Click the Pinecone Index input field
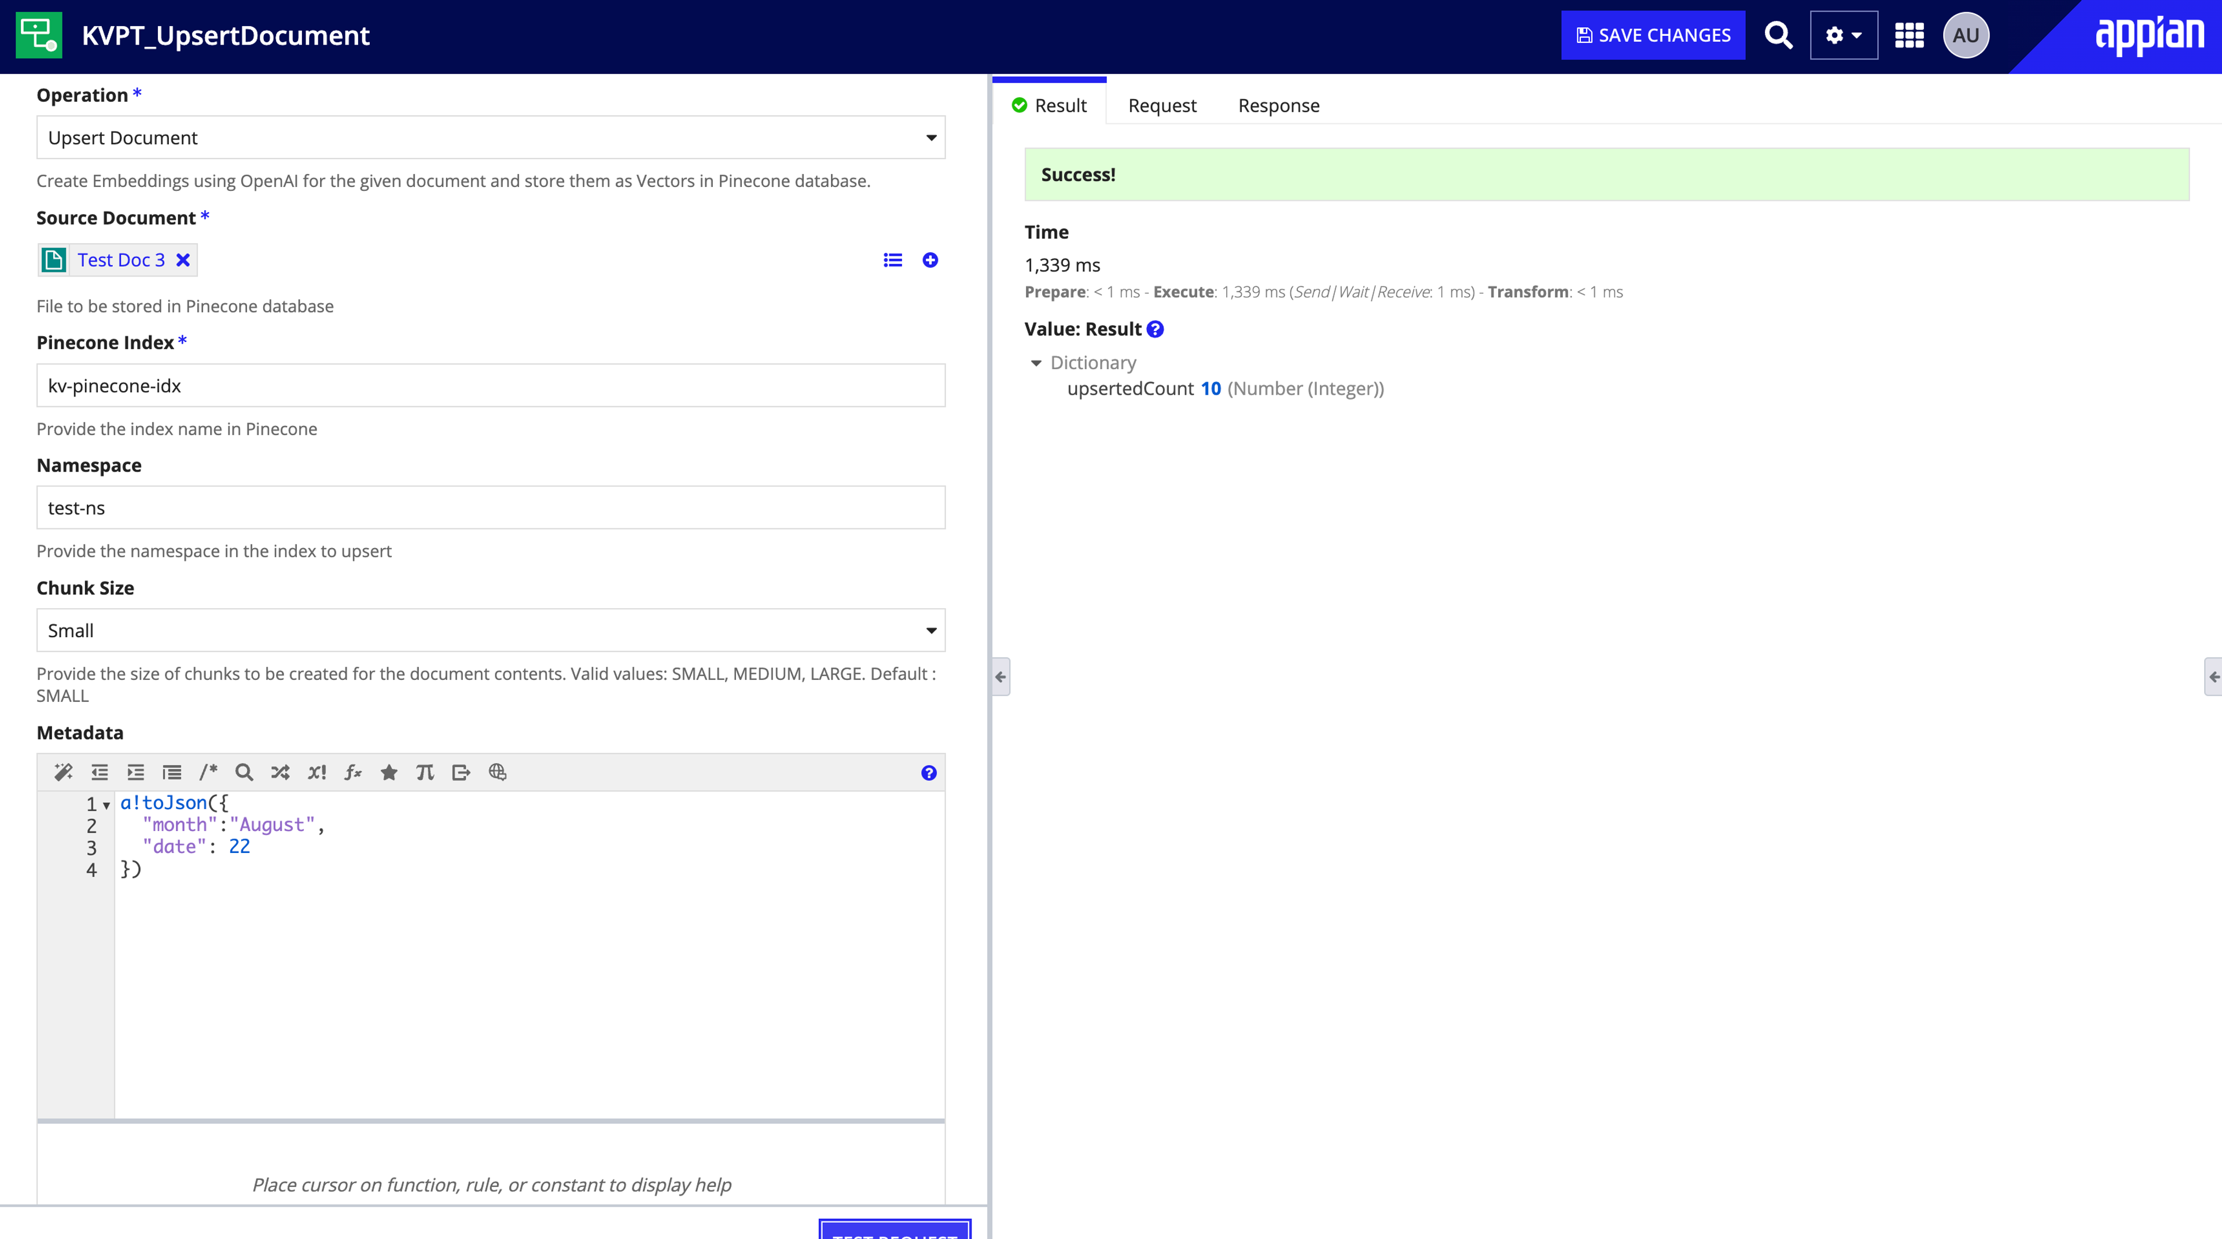The image size is (2222, 1239). pyautogui.click(x=490, y=385)
